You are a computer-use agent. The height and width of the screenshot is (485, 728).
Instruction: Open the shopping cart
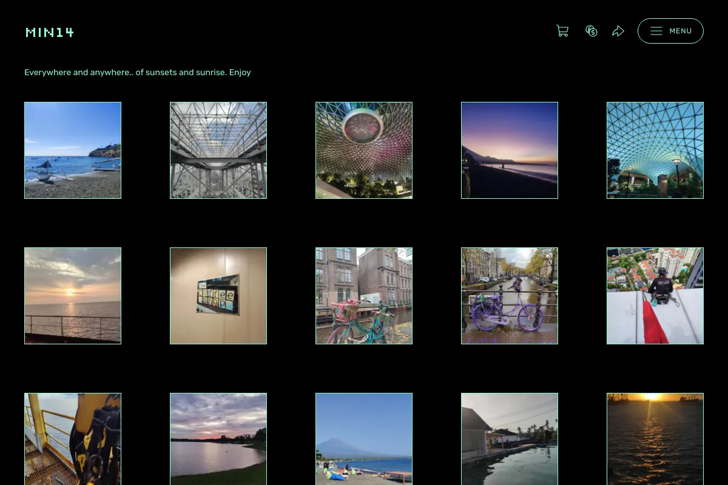pos(562,31)
